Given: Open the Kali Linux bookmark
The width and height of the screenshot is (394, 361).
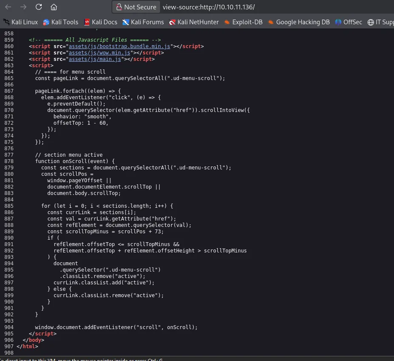Looking at the screenshot, I should coord(20,22).
